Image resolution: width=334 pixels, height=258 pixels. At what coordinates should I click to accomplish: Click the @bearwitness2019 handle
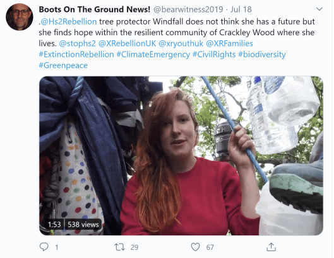[x=188, y=9]
